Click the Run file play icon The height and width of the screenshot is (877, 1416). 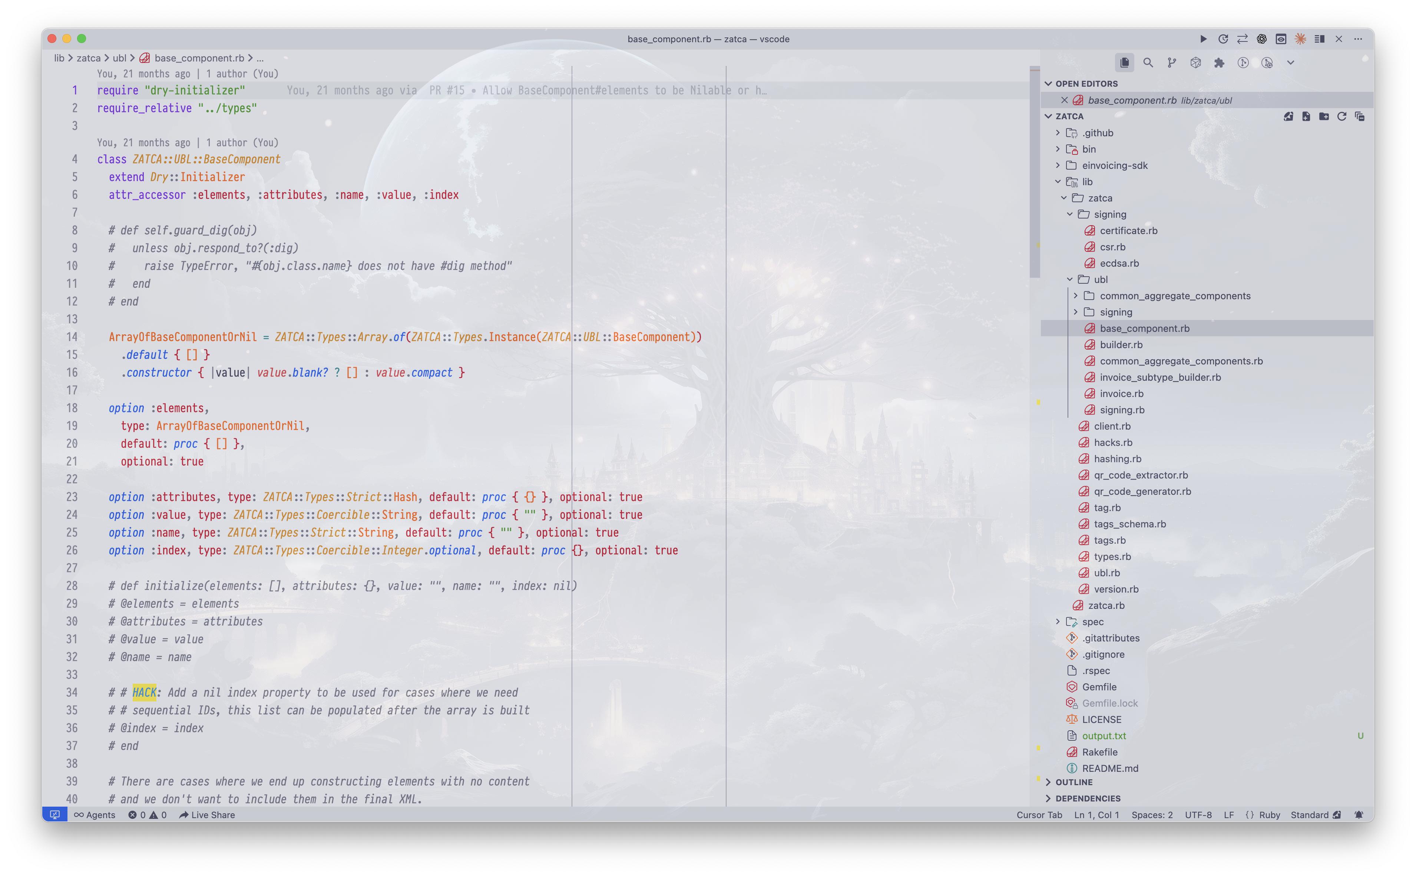tap(1203, 39)
